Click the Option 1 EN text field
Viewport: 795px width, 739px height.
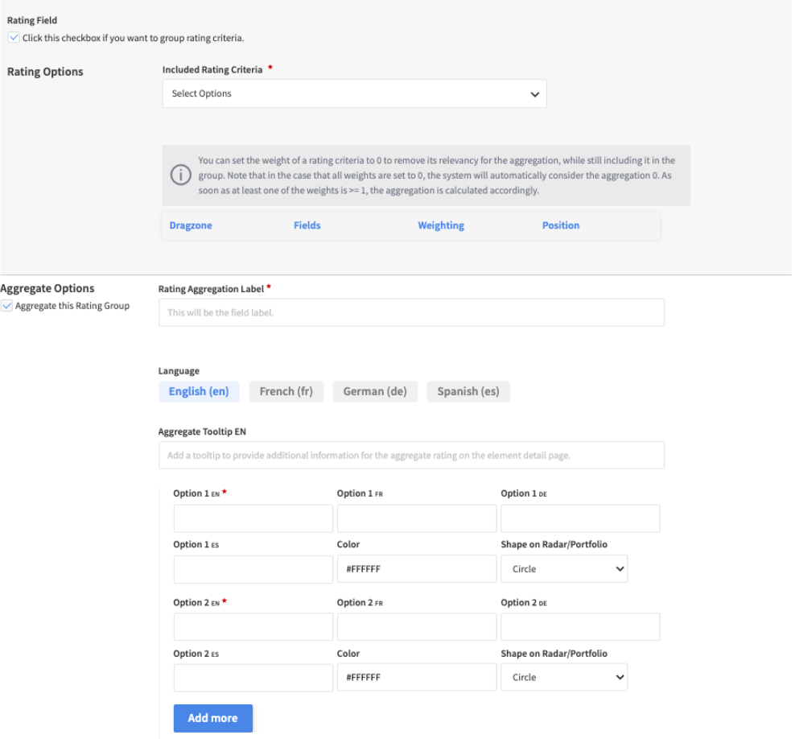(x=253, y=518)
